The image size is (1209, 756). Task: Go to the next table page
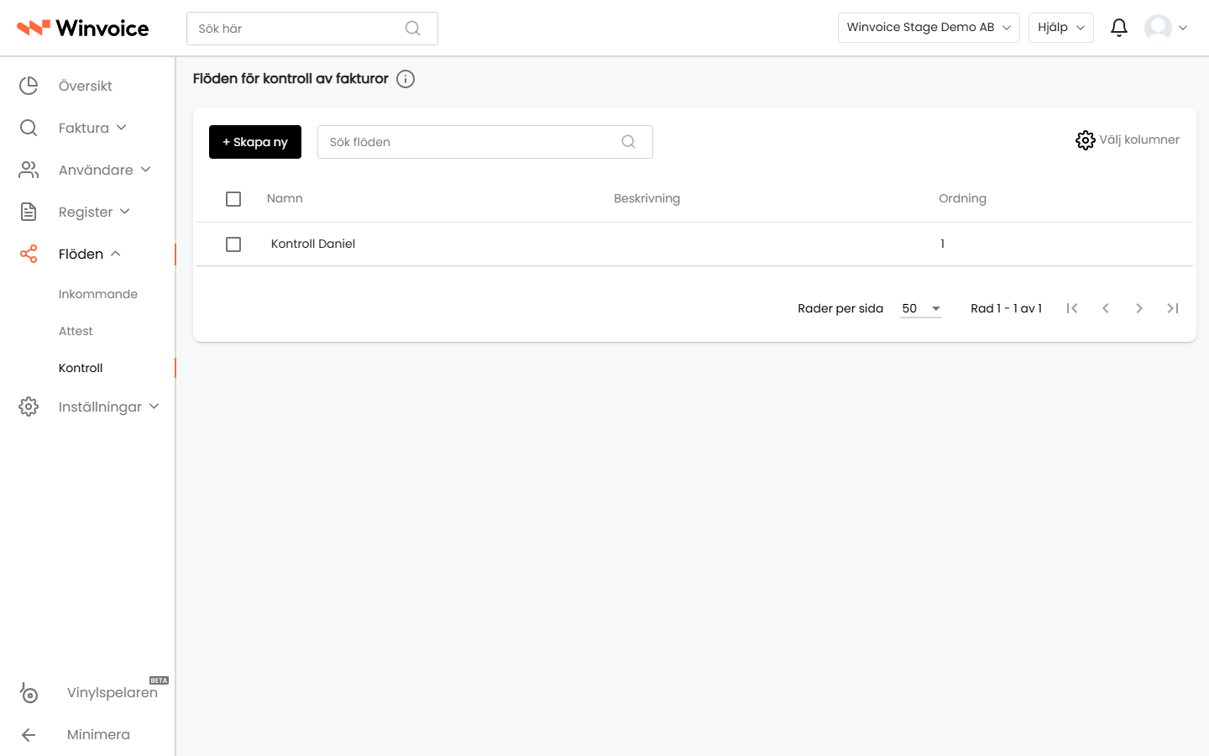click(x=1139, y=308)
